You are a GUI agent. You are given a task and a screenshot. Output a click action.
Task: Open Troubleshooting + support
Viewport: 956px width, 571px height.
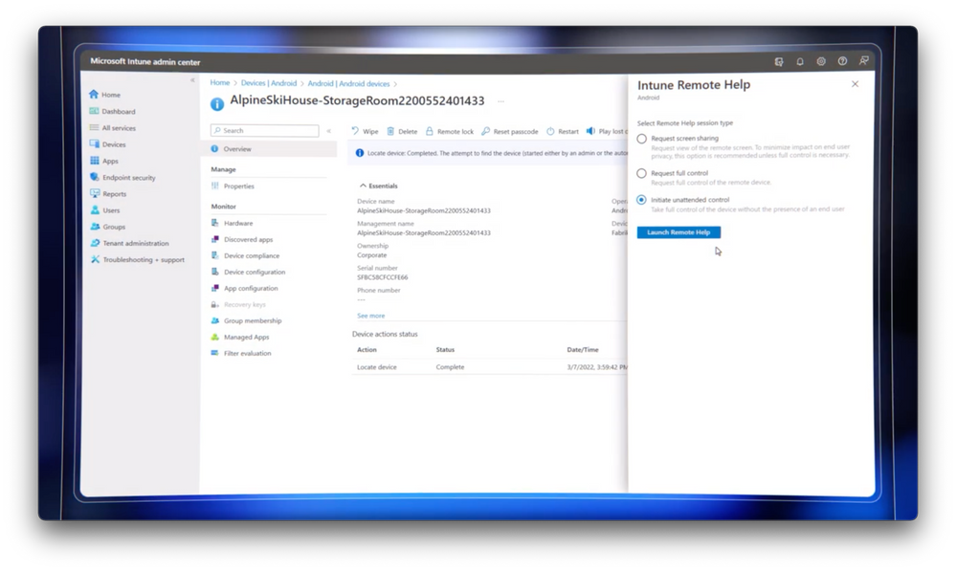(137, 259)
